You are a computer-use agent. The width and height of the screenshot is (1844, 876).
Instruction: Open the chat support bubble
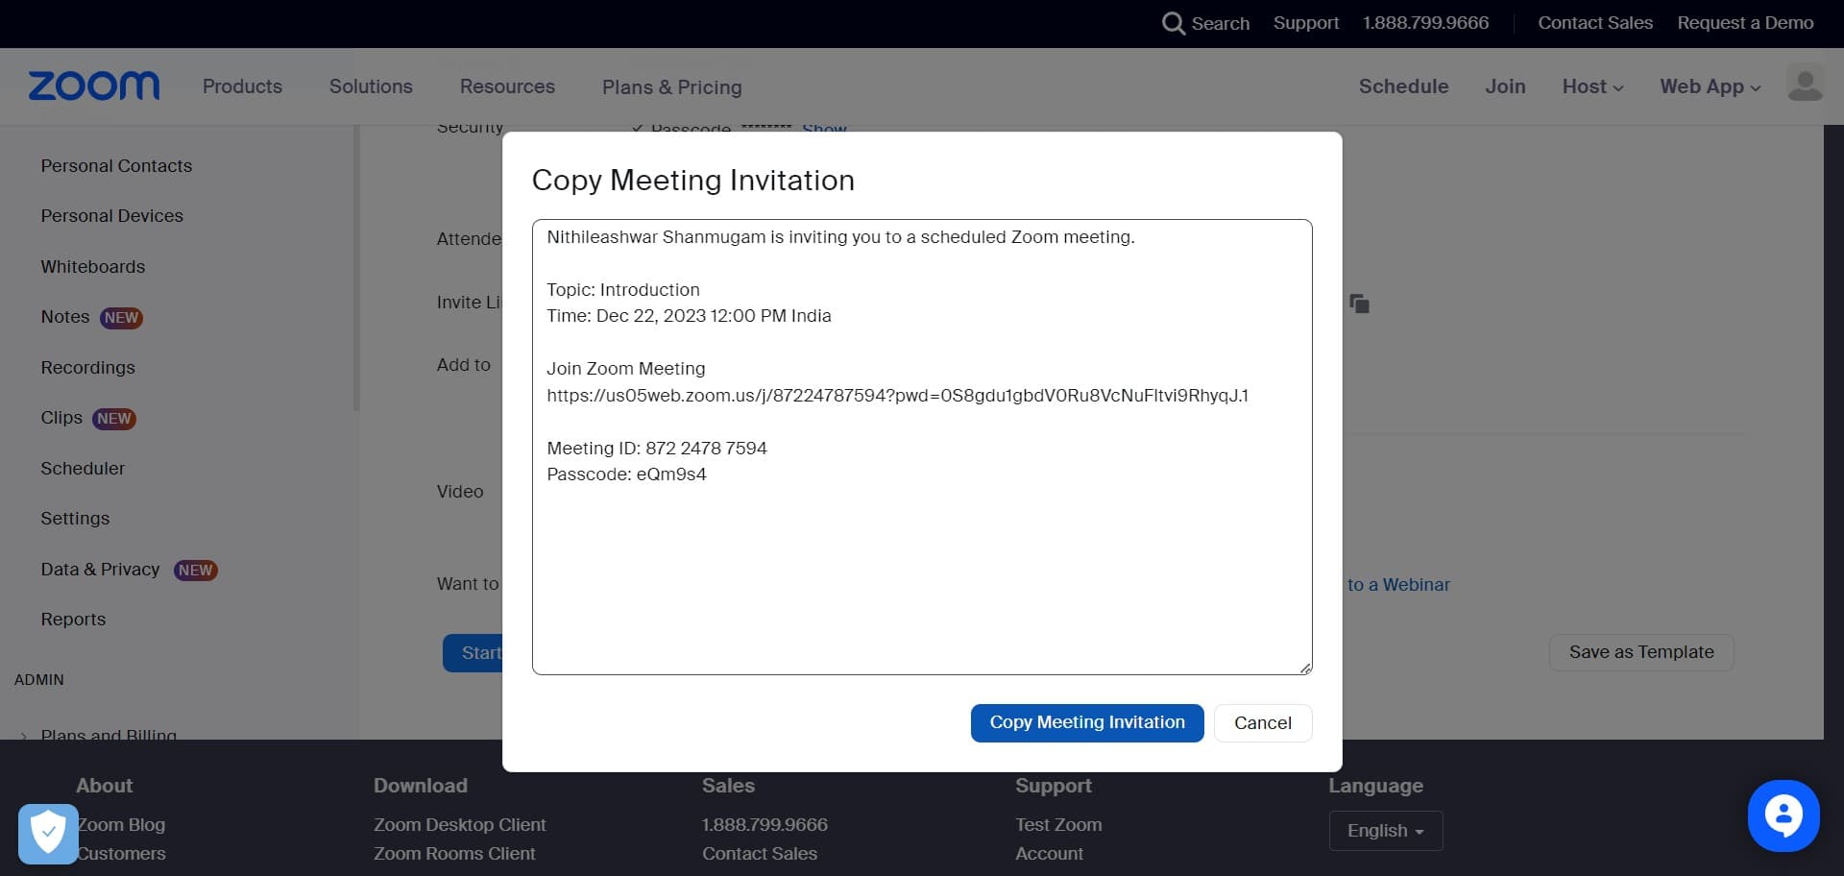point(1783,815)
